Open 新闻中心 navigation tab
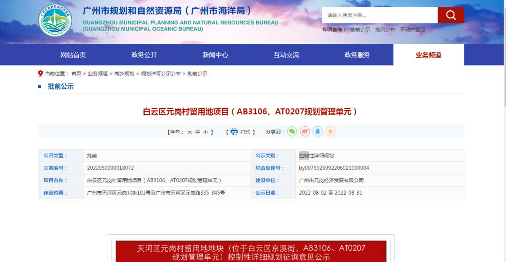Screen dimensions: 506x262 point(215,55)
